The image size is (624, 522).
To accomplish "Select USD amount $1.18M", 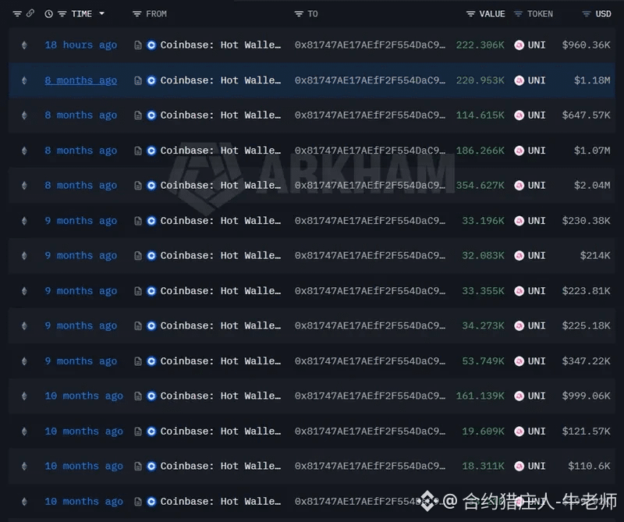I will pyautogui.click(x=592, y=80).
